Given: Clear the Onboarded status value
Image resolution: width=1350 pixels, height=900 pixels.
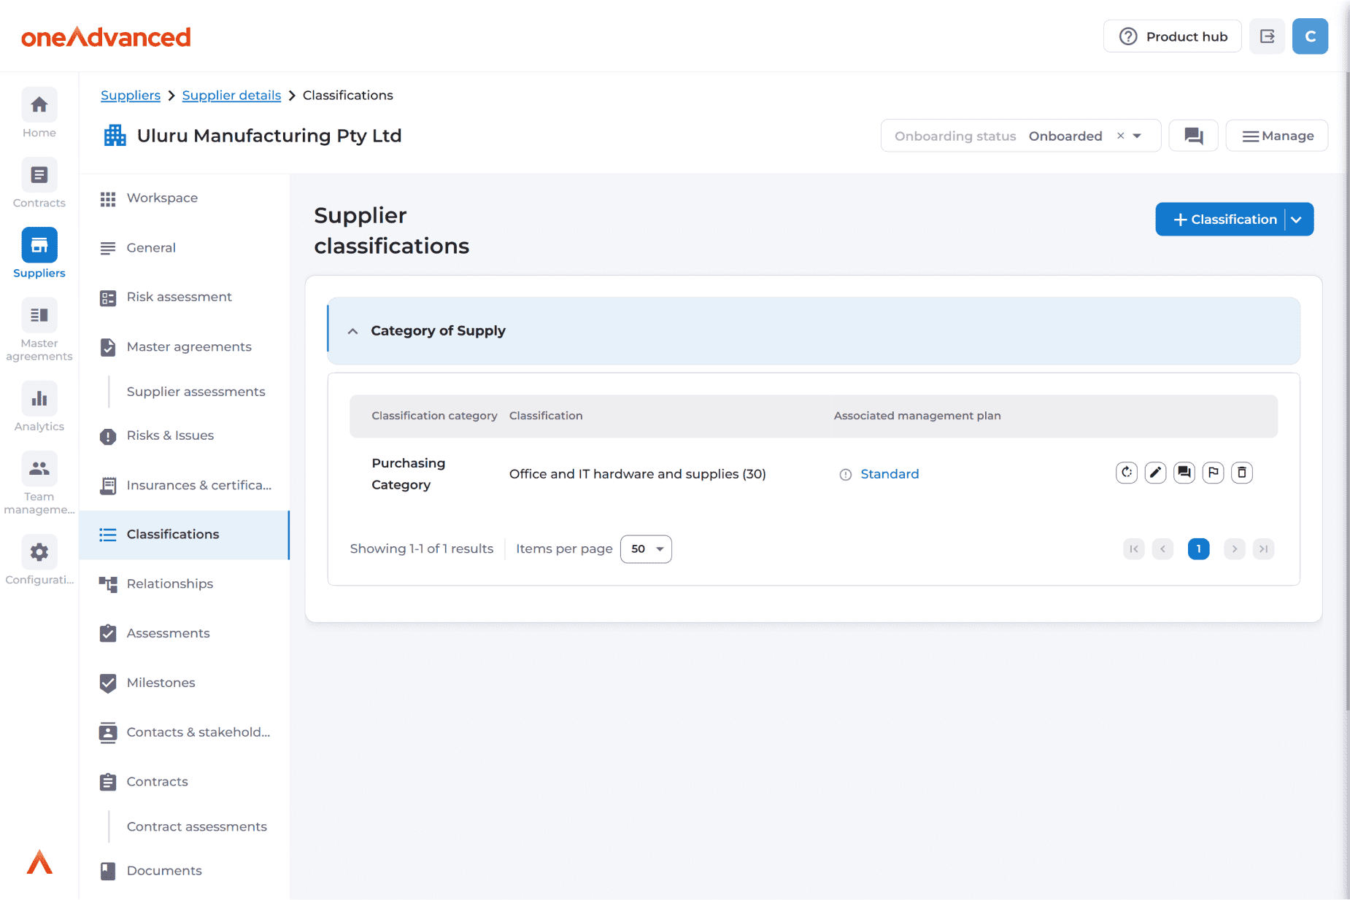Looking at the screenshot, I should (x=1120, y=136).
